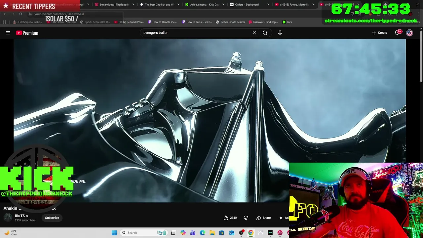Launch Copilot from the taskbar
The image size is (423, 238).
(x=183, y=233)
